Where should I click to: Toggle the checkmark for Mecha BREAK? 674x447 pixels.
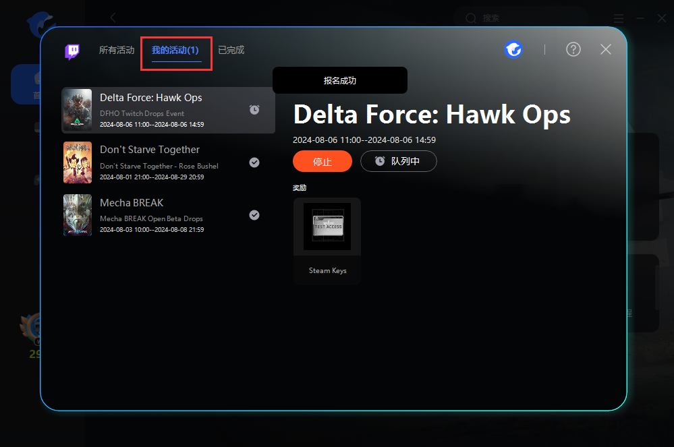[254, 215]
